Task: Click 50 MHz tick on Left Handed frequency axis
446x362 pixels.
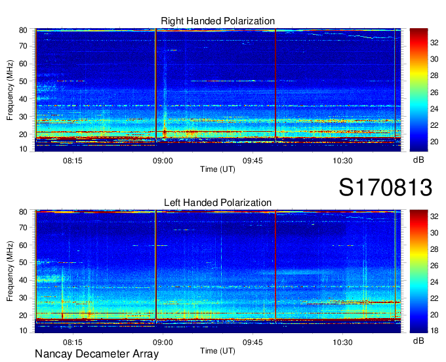Action: [x=23, y=262]
